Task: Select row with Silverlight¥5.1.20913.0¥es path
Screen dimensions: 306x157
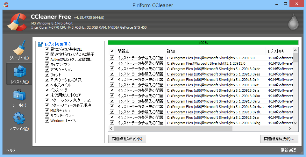Action: pyautogui.click(x=201, y=74)
